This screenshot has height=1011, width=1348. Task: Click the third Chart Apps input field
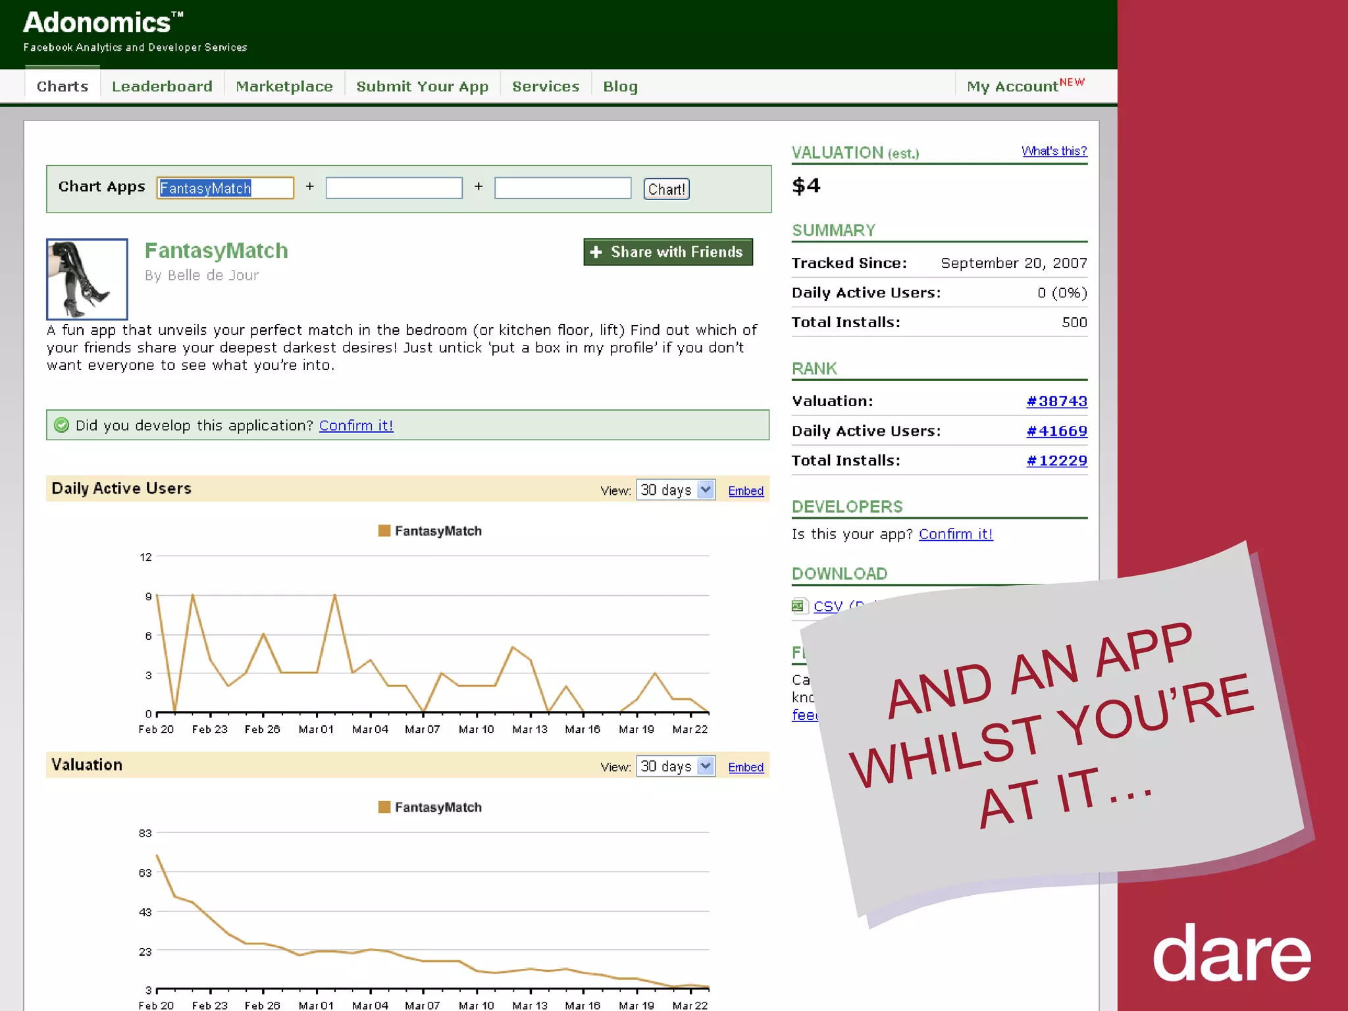(x=563, y=188)
